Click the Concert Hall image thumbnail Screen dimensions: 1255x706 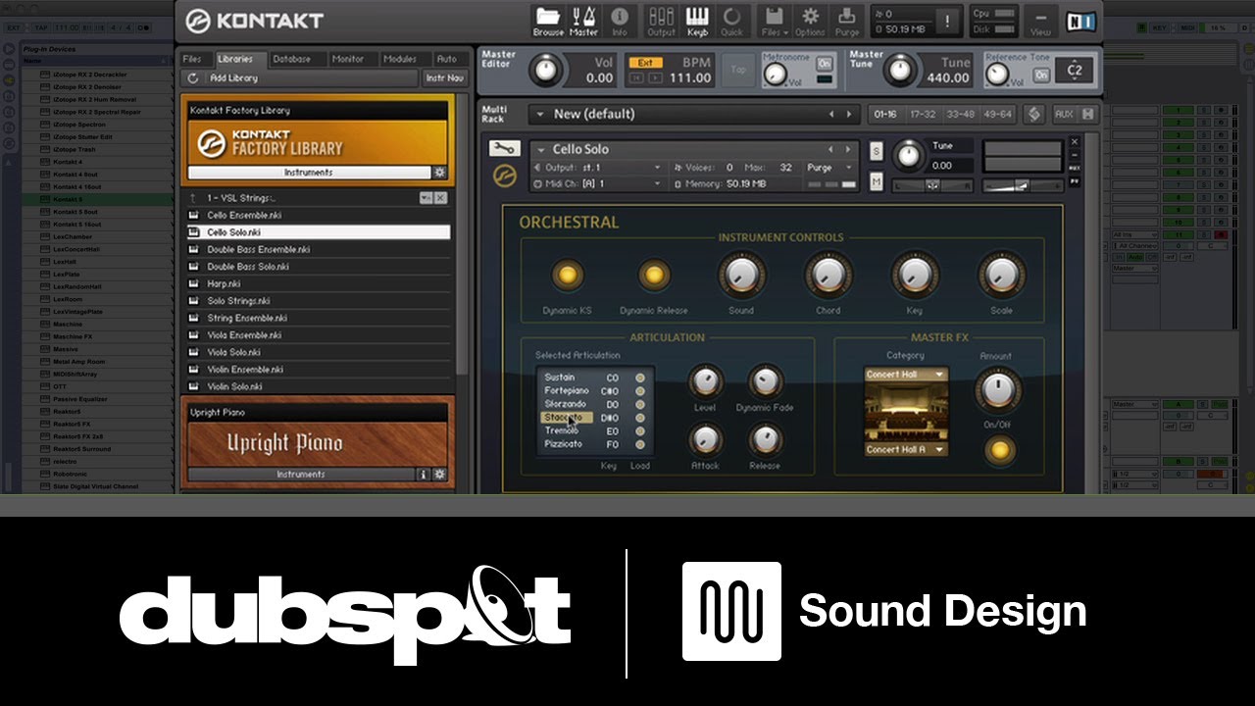pyautogui.click(x=906, y=413)
